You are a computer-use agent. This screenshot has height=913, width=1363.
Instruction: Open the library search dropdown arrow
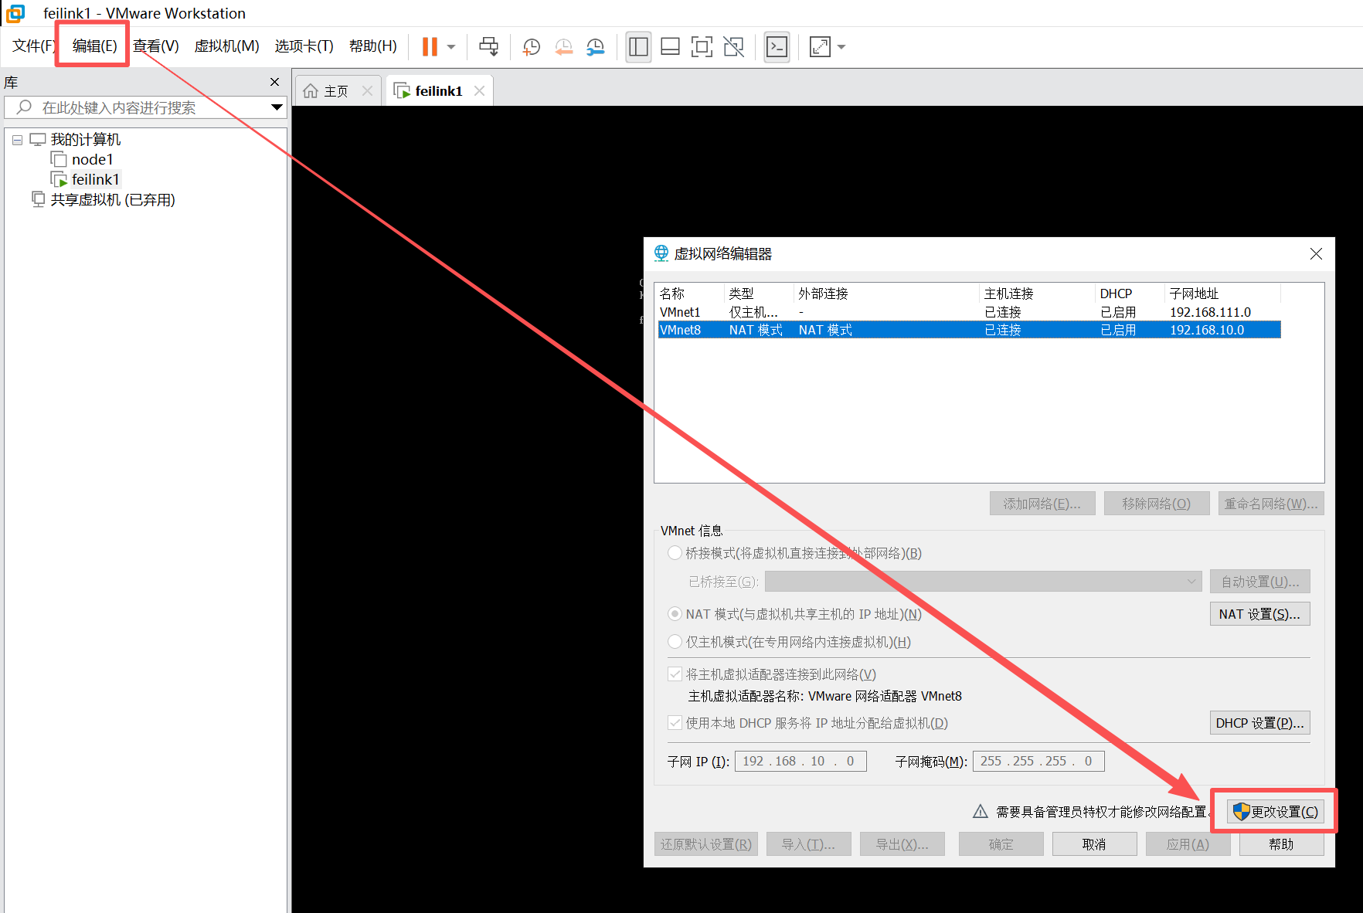277,107
